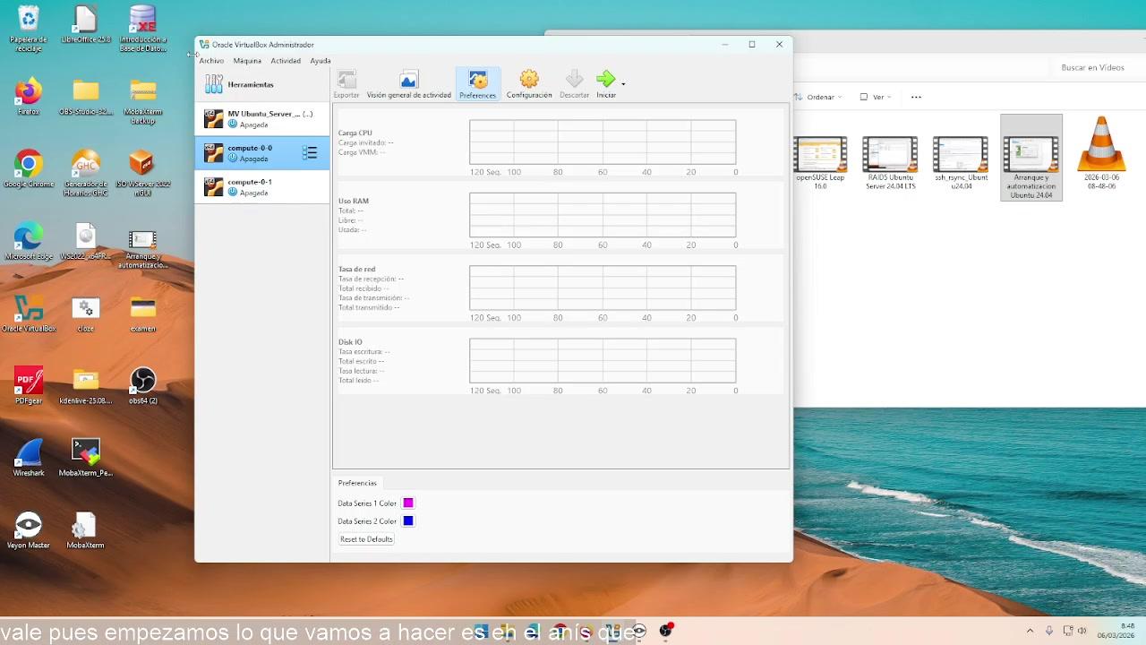Click the Reset to Defaults button

(366, 539)
